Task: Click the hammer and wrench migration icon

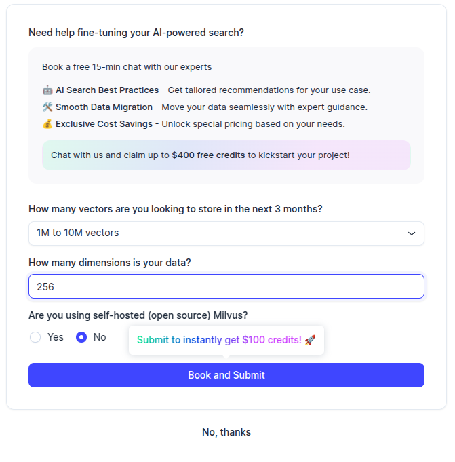Action: click(47, 107)
